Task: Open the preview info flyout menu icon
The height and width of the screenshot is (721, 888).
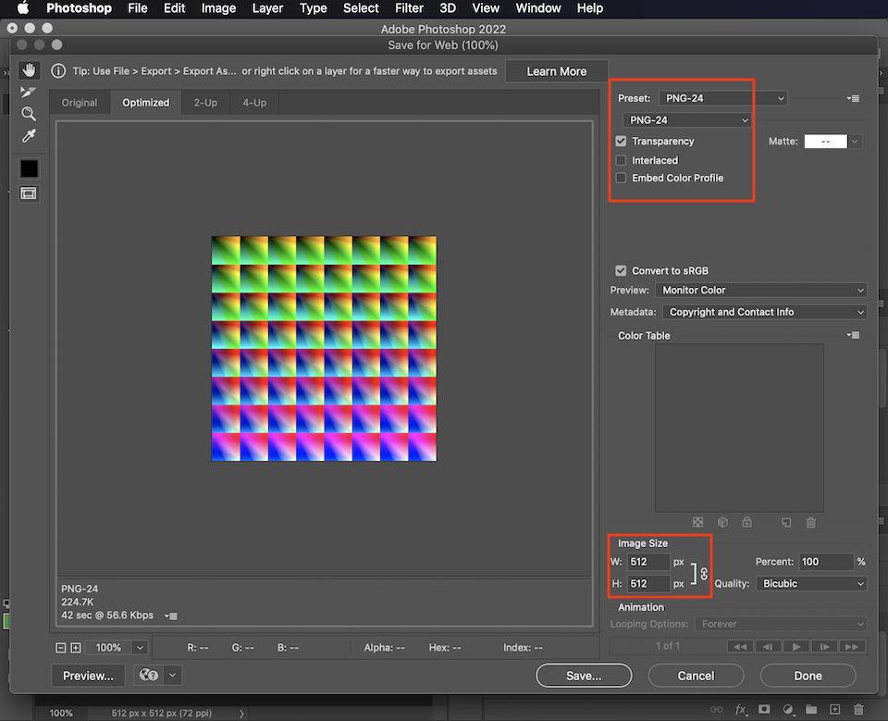Action: click(171, 615)
